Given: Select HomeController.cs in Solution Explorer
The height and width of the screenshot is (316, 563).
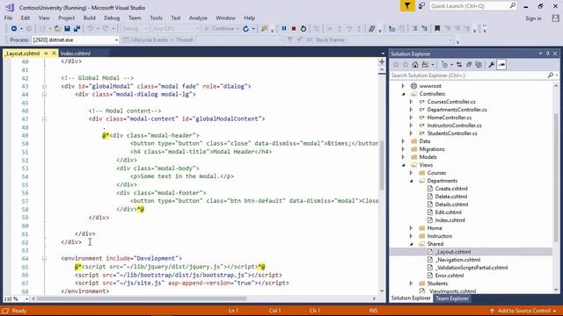Looking at the screenshot, I should [449, 118].
